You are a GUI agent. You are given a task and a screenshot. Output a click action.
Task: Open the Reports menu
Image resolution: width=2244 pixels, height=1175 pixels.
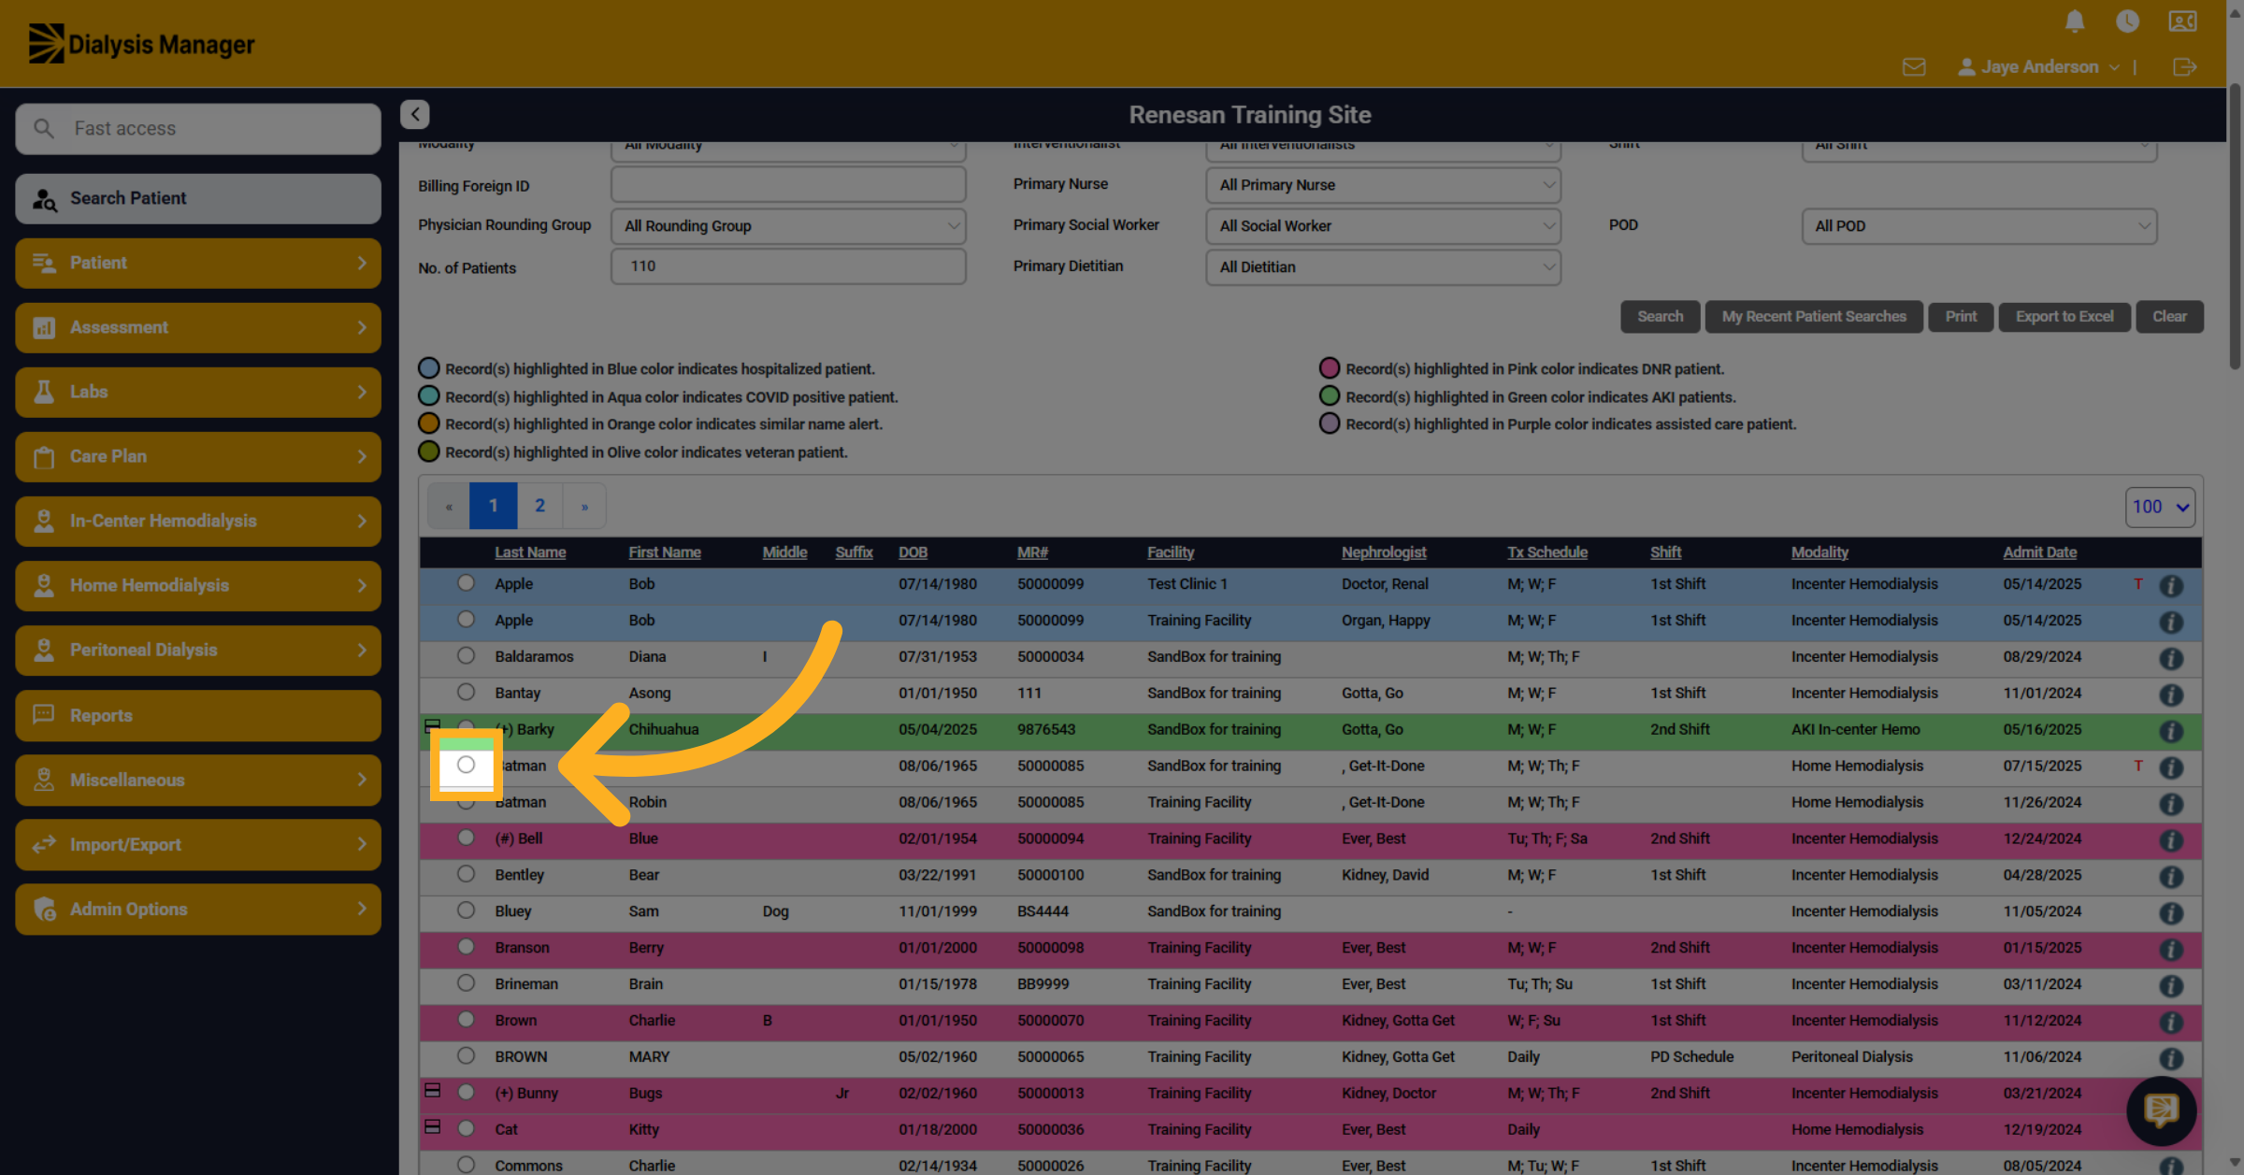(198, 715)
